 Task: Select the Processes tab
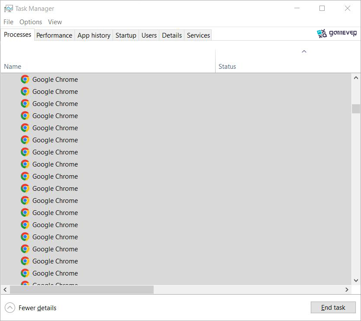point(17,35)
